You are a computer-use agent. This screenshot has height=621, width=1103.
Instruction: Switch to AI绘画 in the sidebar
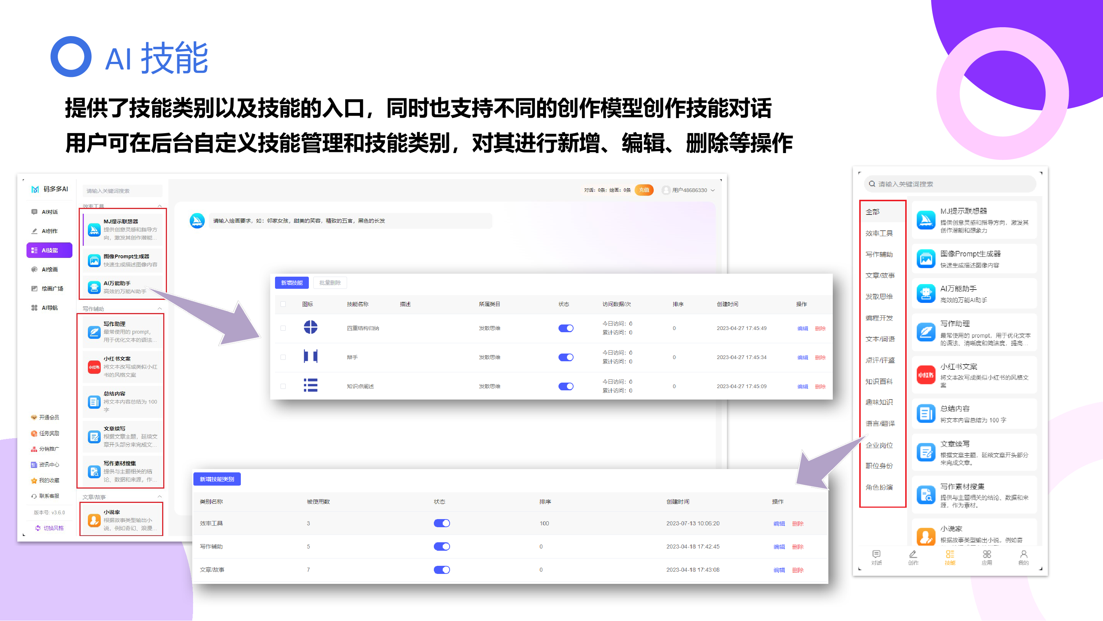coord(49,270)
